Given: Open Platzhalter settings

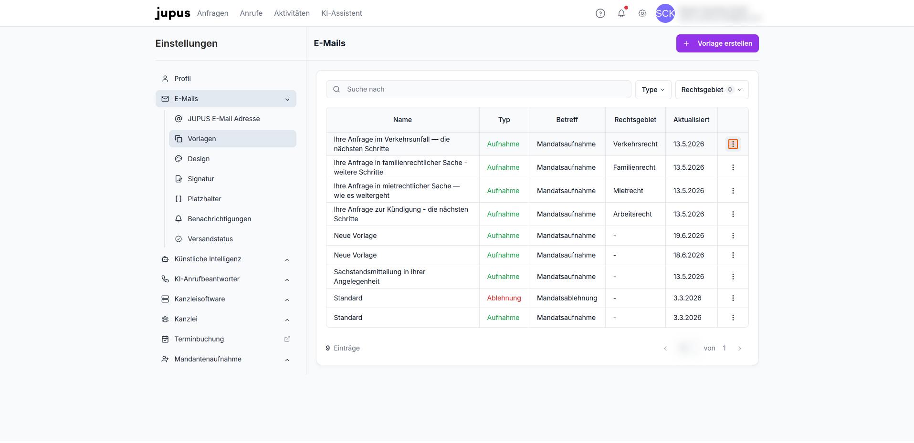Looking at the screenshot, I should click(x=232, y=199).
